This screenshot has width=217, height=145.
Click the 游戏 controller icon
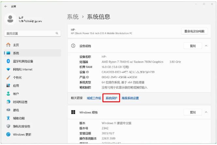[x=8, y=110]
